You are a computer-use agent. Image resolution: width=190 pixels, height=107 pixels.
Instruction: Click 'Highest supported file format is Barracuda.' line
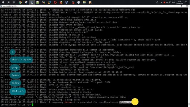point(87,50)
